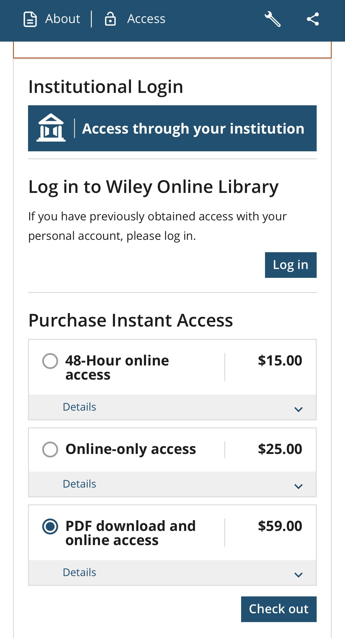Select 48-Hour online access radio option
345x638 pixels.
coord(50,361)
